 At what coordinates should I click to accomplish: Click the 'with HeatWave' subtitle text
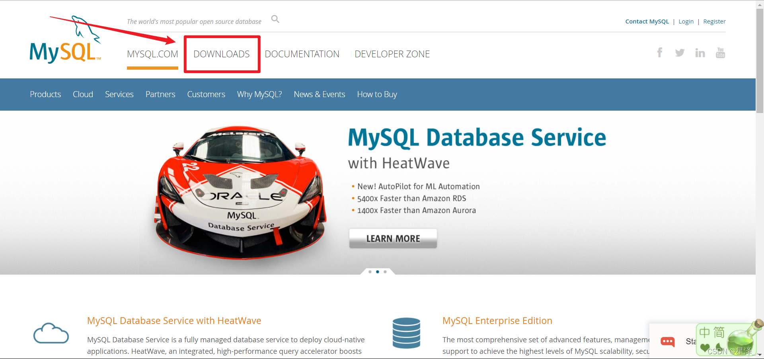pyautogui.click(x=399, y=163)
